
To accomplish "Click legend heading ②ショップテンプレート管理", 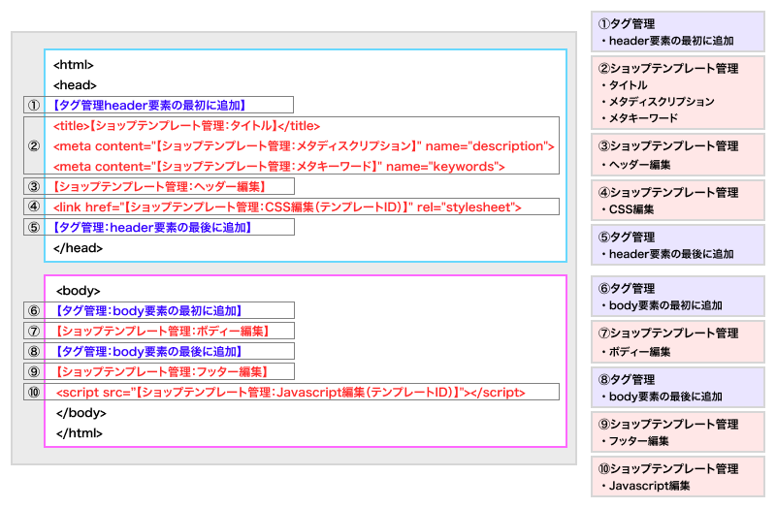I will (668, 68).
